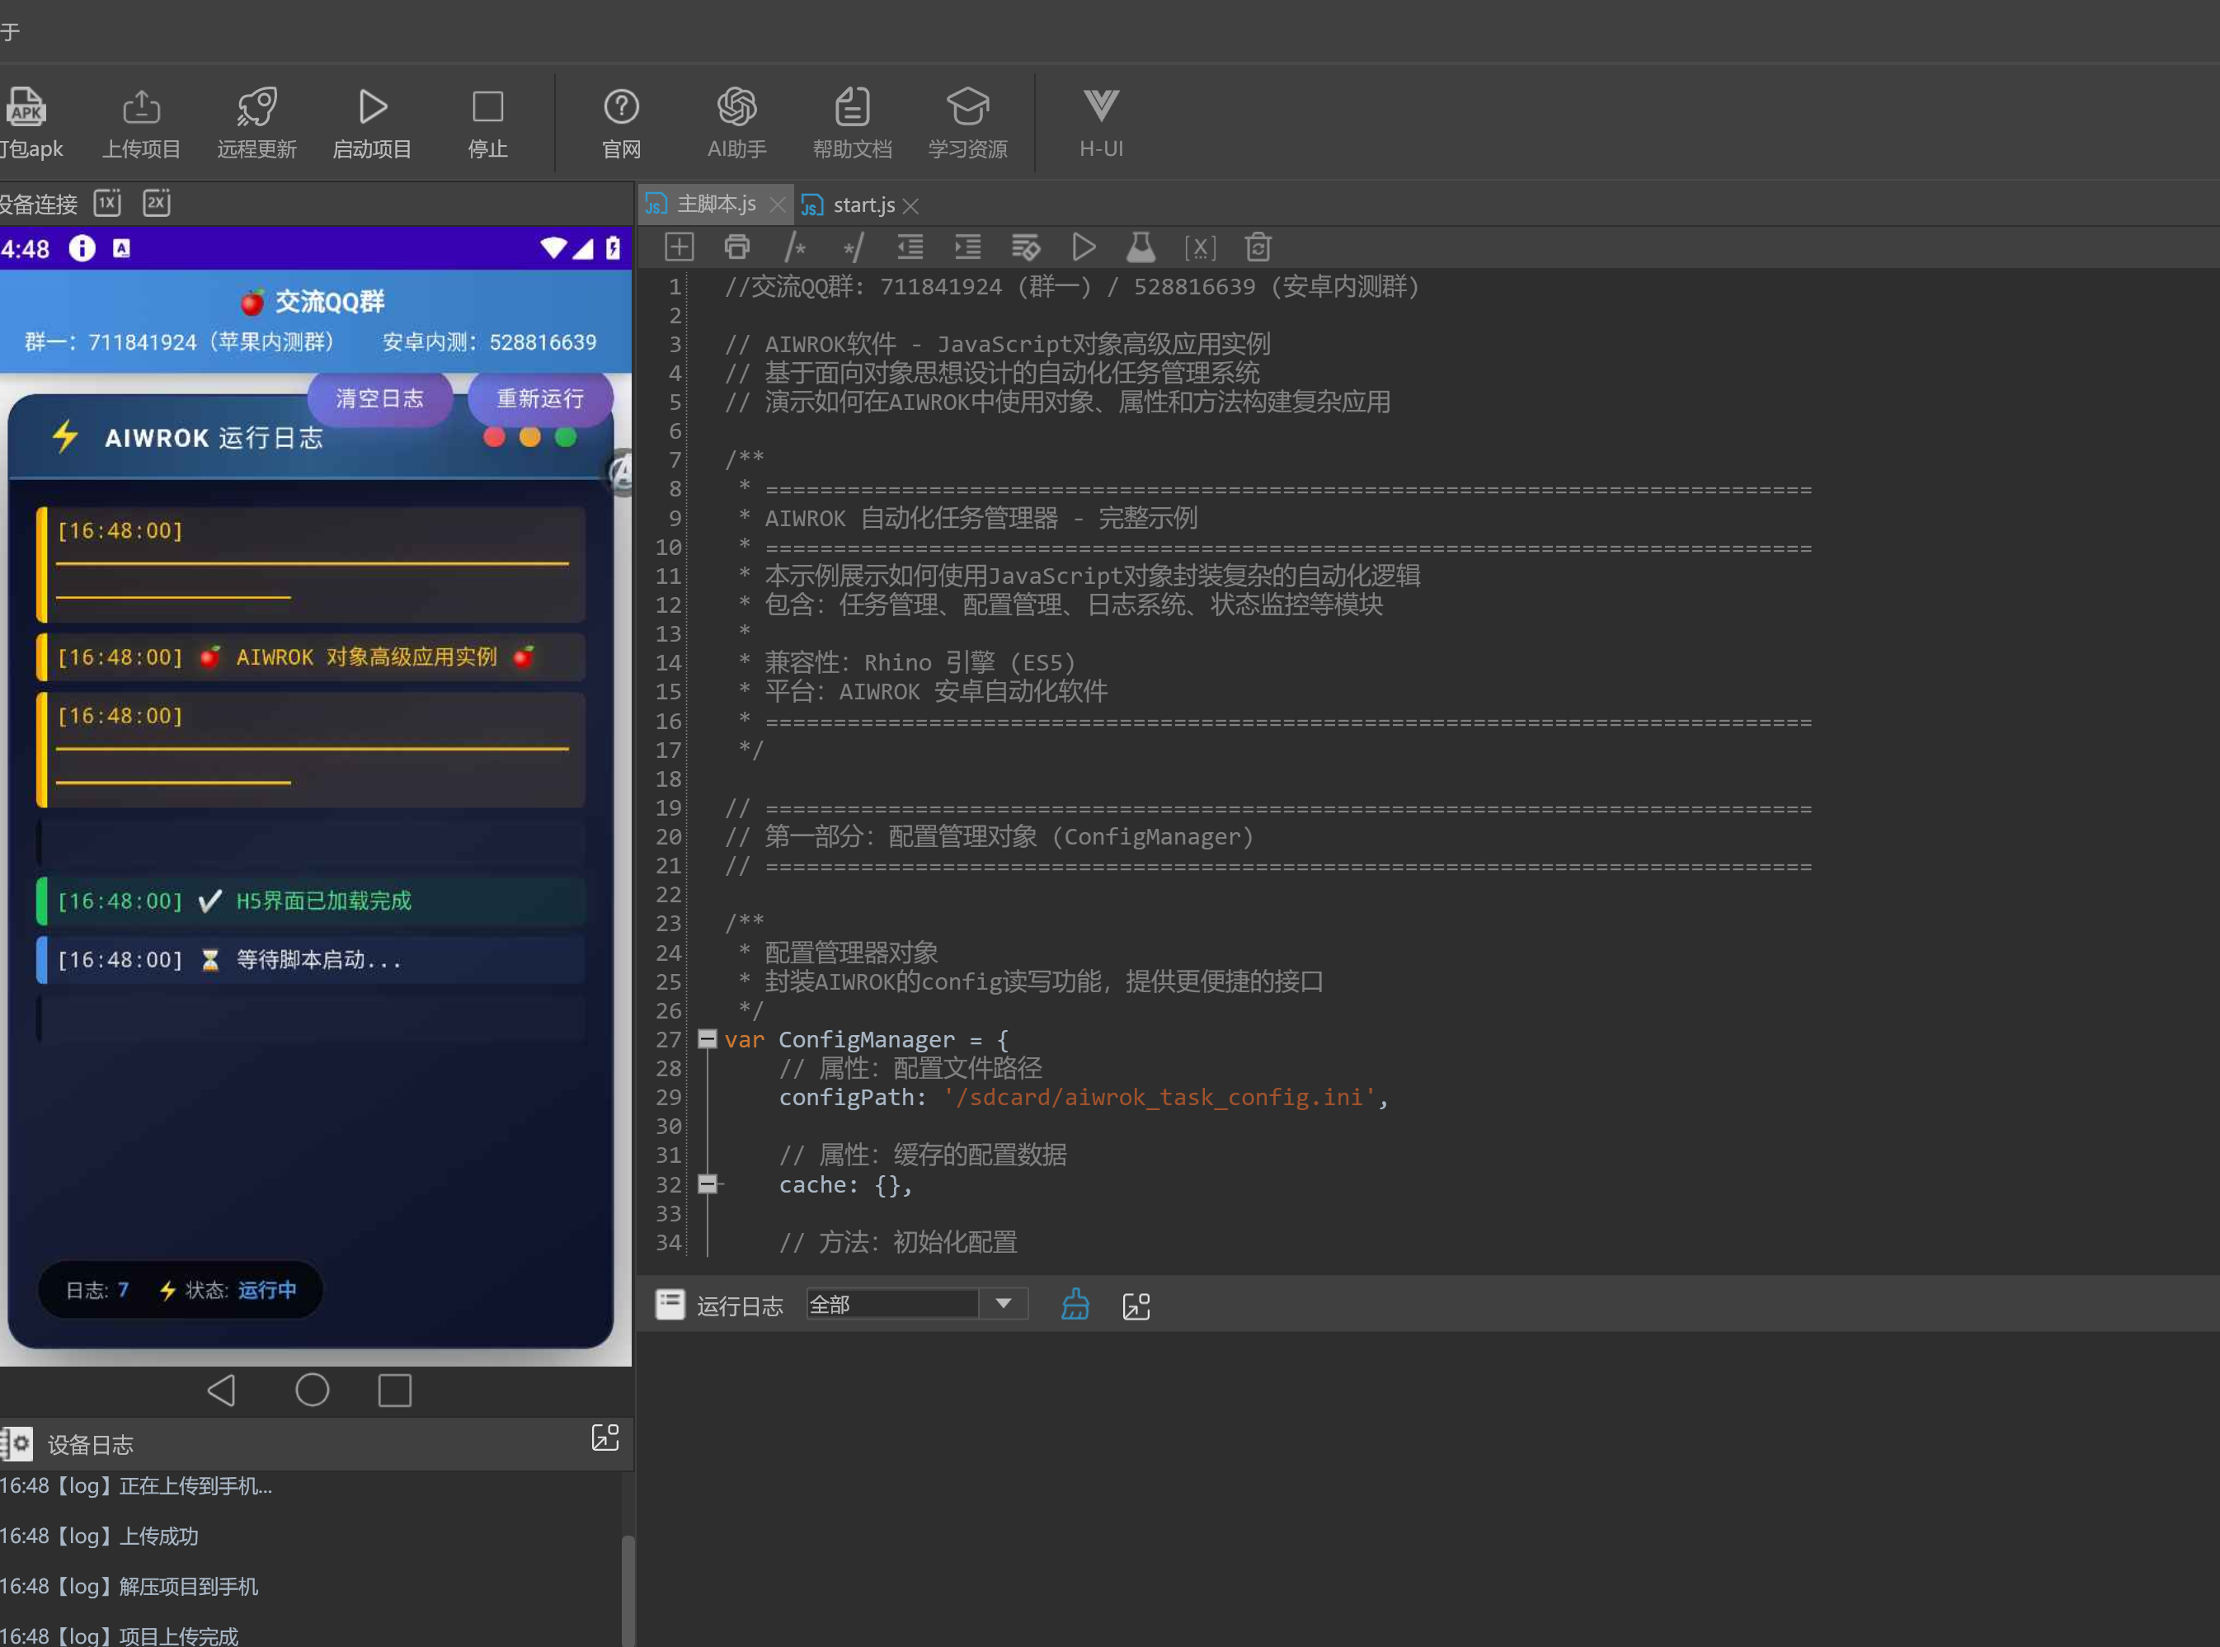Tap the Android home circle button

click(312, 1390)
